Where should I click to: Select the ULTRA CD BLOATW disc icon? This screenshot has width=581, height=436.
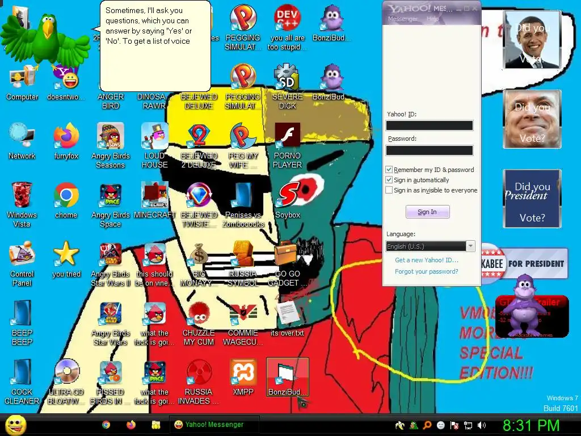coord(66,382)
